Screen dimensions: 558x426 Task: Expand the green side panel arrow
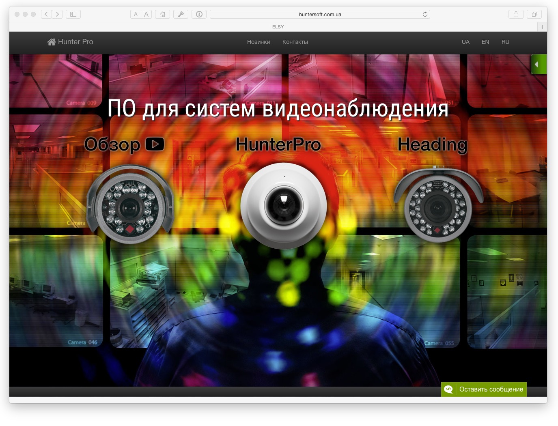pos(538,64)
